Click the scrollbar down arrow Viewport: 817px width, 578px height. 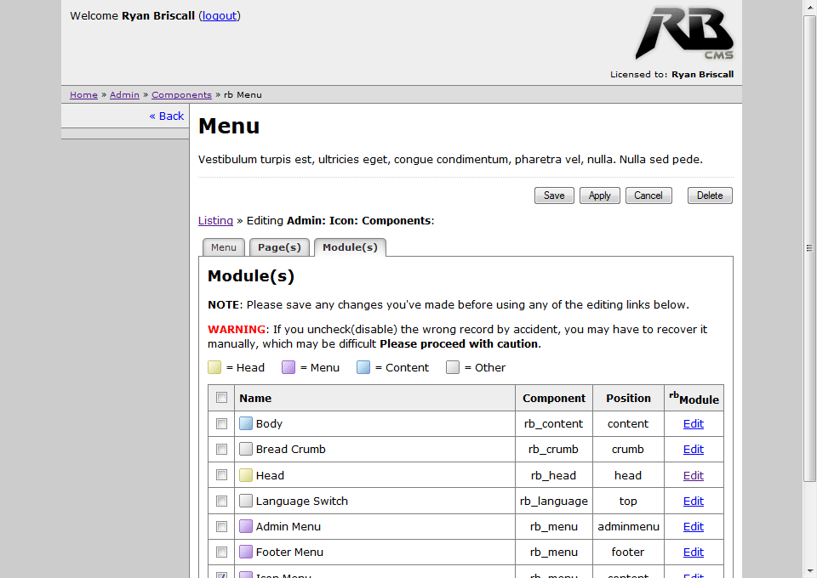pos(809,570)
